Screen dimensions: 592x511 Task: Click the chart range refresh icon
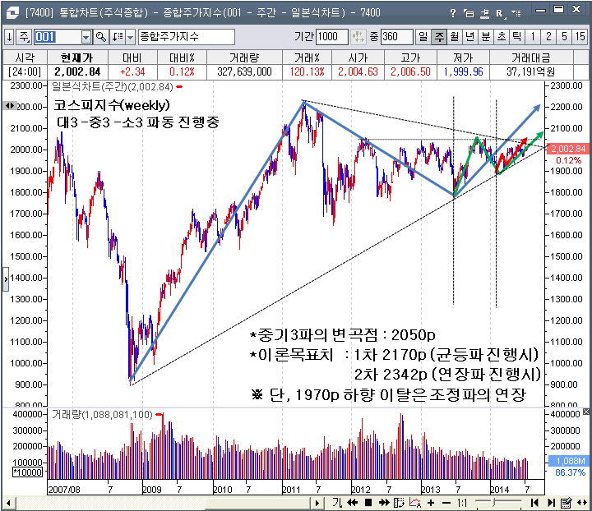pos(399,503)
